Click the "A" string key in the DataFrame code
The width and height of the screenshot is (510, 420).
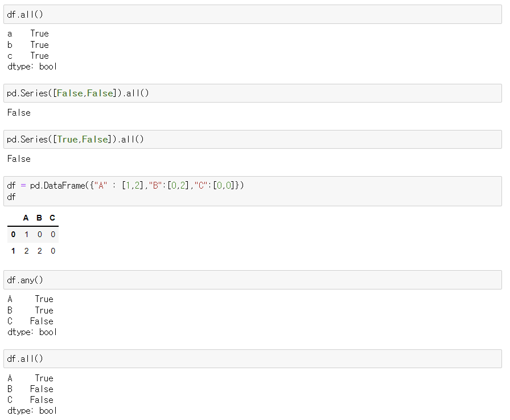click(x=101, y=186)
